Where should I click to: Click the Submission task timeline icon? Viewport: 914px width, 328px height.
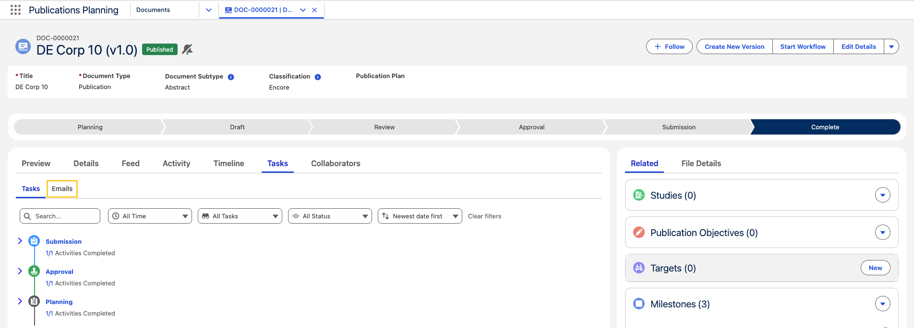coord(34,241)
